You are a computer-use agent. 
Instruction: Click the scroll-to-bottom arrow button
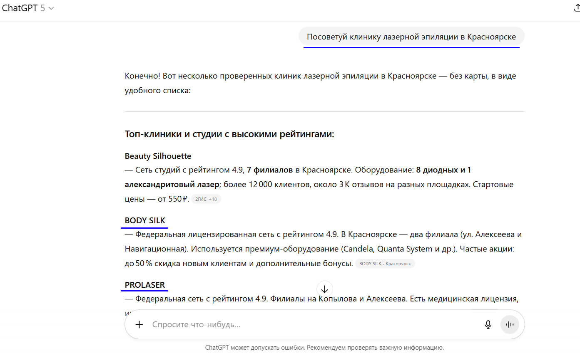[x=325, y=289]
